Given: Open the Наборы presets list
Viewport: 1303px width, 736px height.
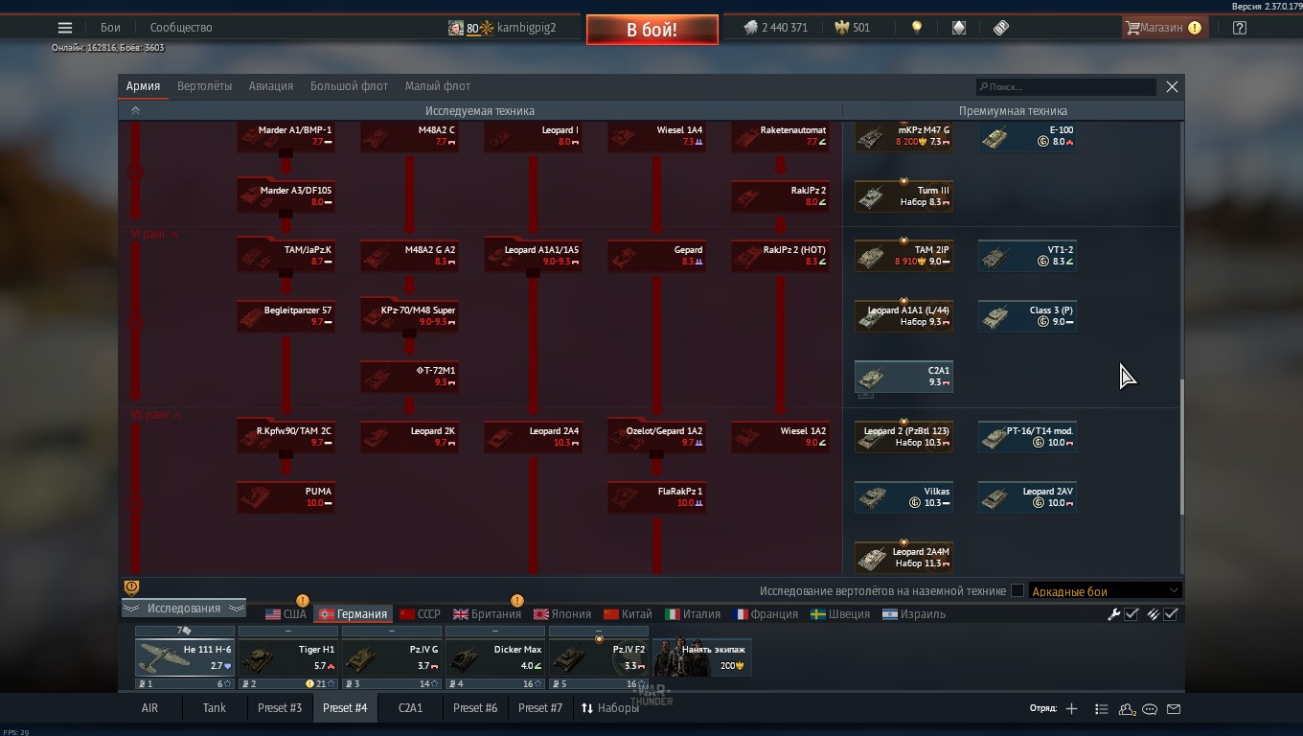Looking at the screenshot, I should click(609, 708).
